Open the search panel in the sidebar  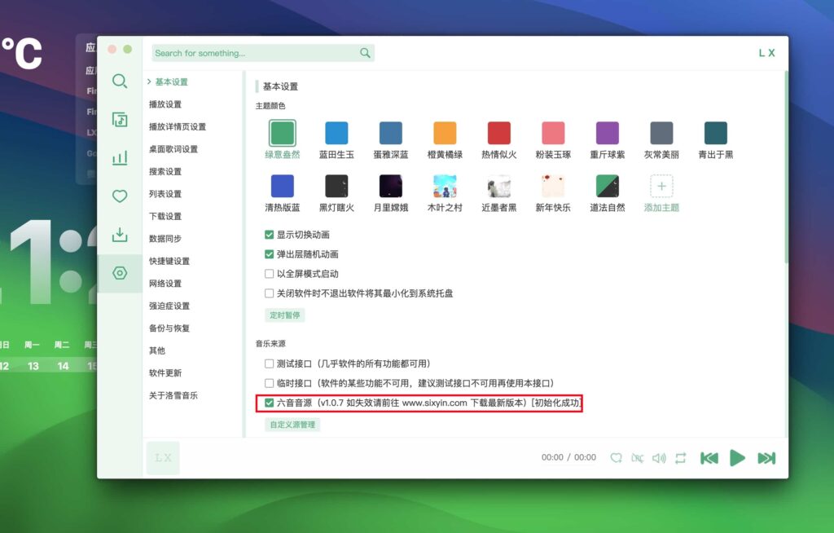[120, 81]
